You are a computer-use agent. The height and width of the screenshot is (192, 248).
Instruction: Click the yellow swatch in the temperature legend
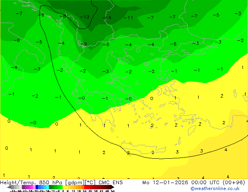[64, 187]
